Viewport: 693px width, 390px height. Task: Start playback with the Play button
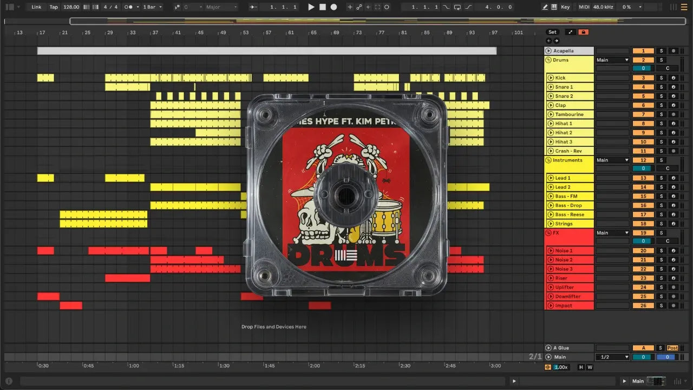(311, 7)
